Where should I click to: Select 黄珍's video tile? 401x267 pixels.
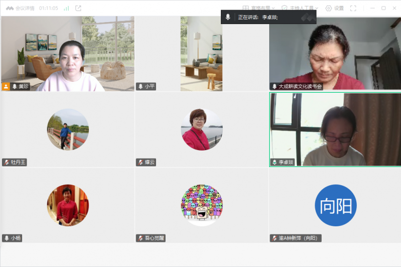pos(68,53)
